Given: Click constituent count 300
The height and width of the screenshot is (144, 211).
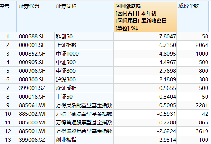Looking at the screenshot, I should pos(204,79).
